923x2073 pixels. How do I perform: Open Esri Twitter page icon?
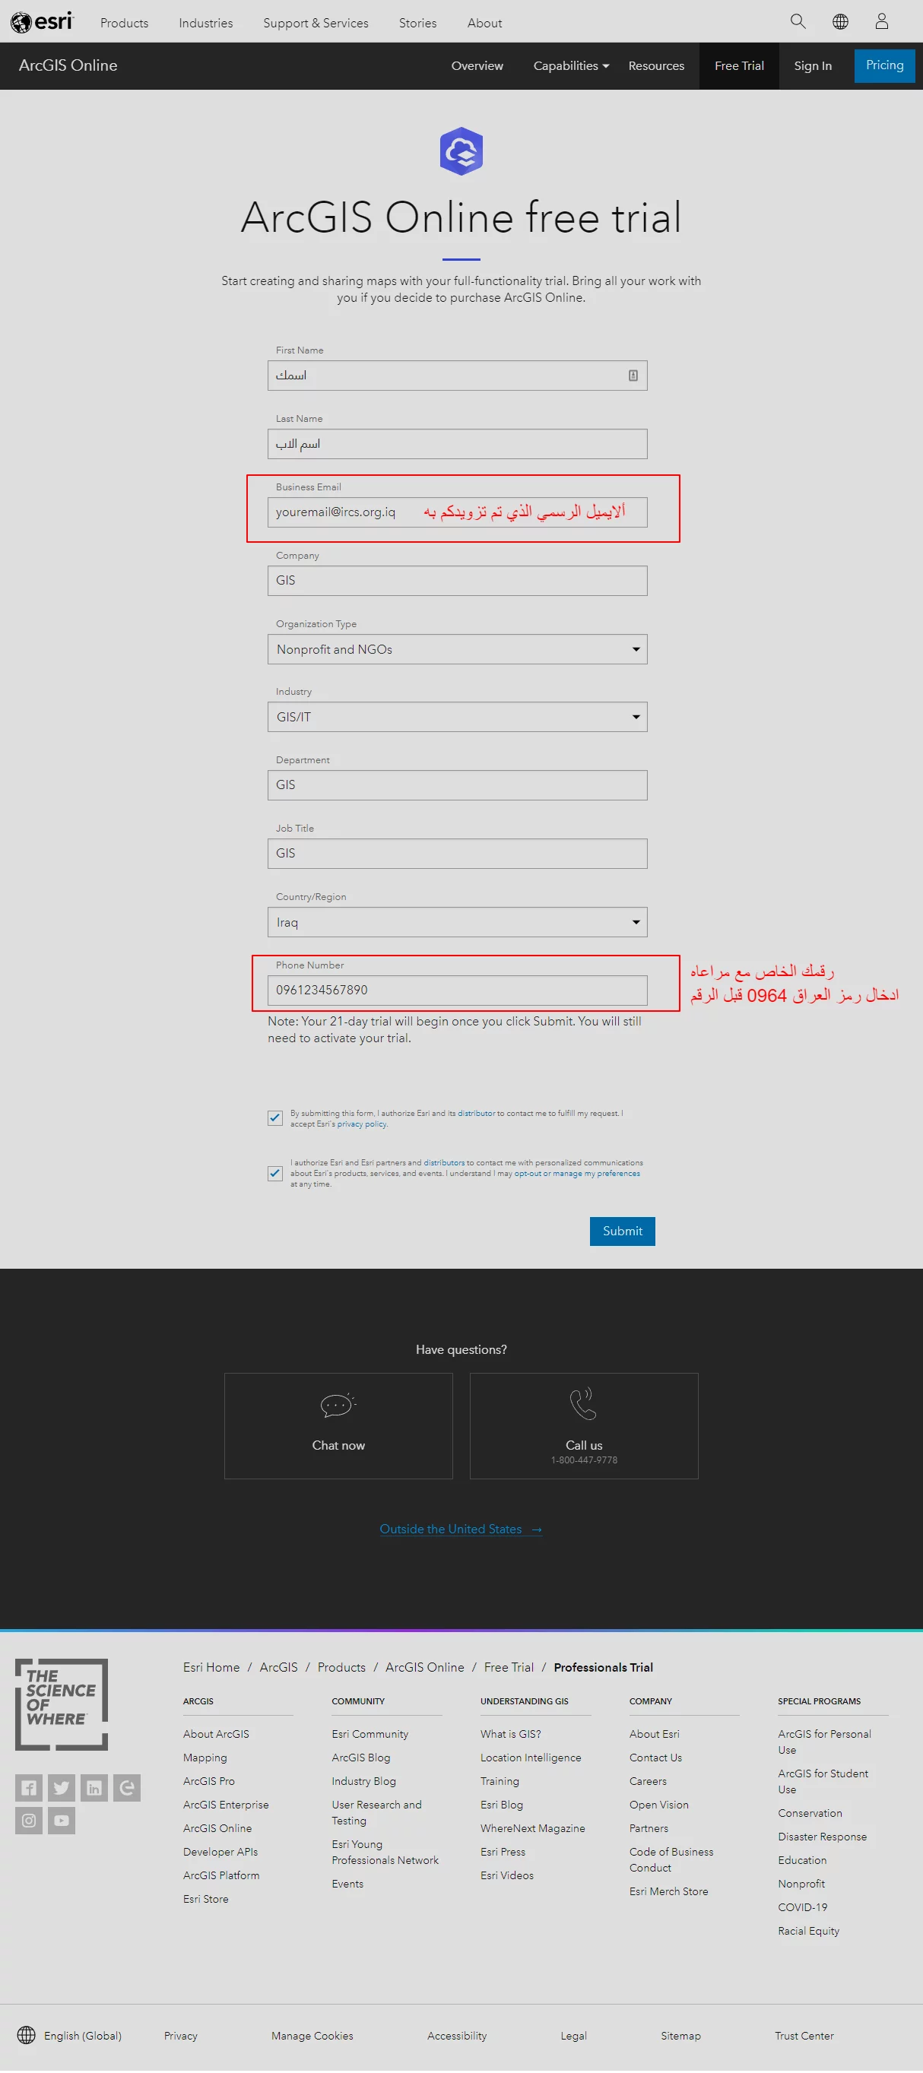click(x=61, y=1789)
